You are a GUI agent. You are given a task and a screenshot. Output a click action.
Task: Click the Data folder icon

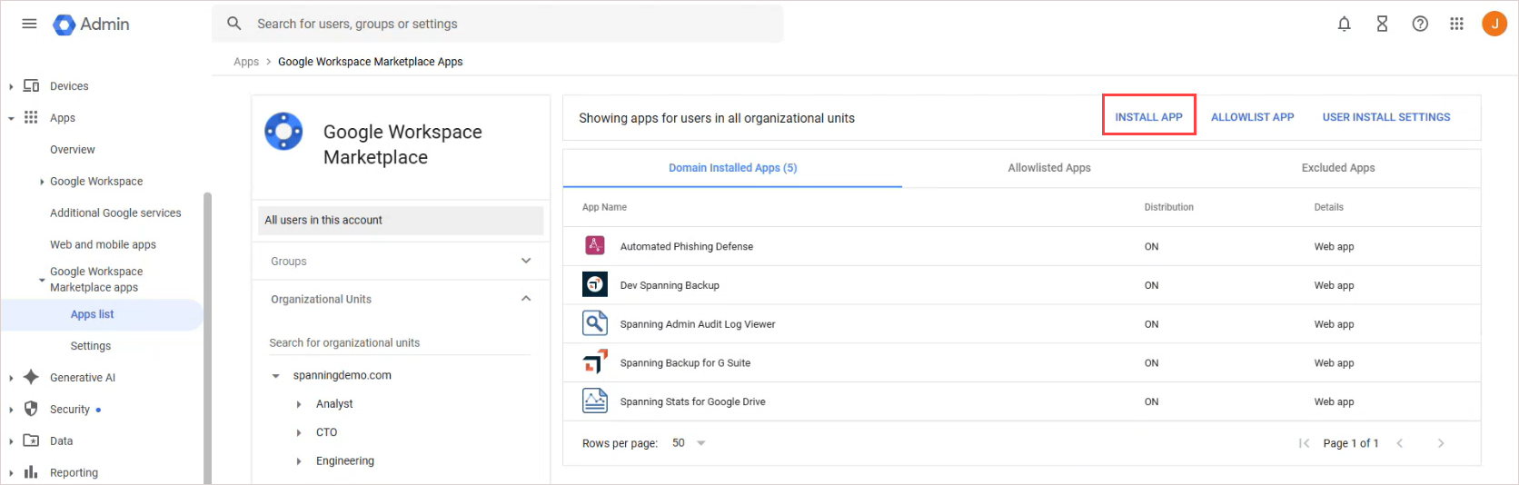click(31, 440)
